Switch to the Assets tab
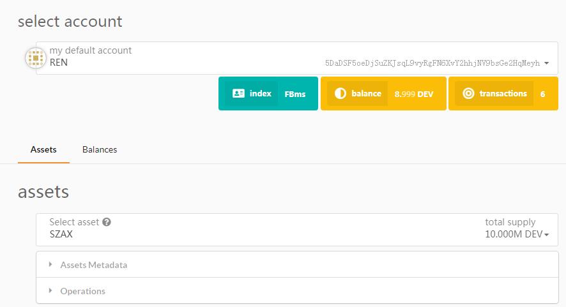 [x=43, y=149]
